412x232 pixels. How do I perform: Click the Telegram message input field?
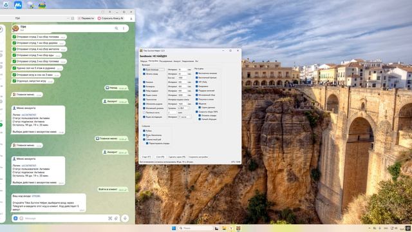click(x=66, y=218)
